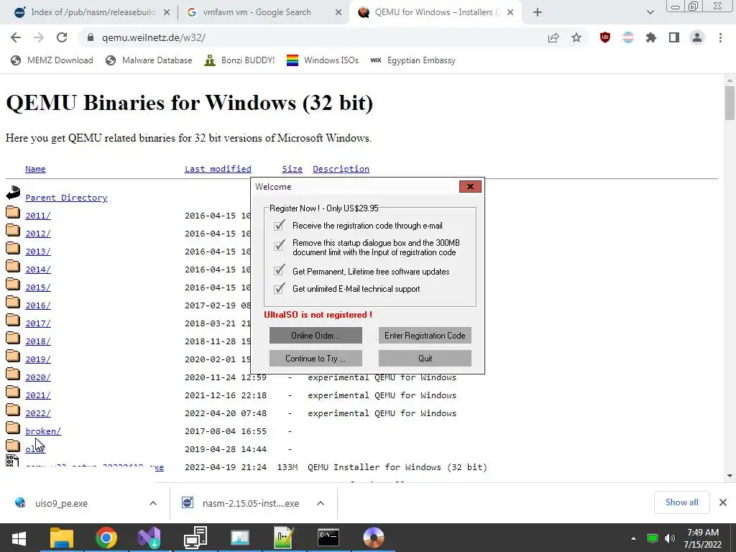Screen dimensions: 736x552
Task: Open UltraISO disc icon in taskbar
Action: coord(374,538)
